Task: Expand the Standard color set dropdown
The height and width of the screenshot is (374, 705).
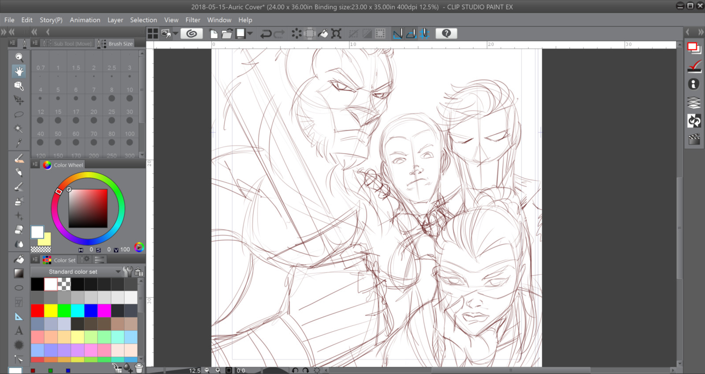Action: [118, 271]
